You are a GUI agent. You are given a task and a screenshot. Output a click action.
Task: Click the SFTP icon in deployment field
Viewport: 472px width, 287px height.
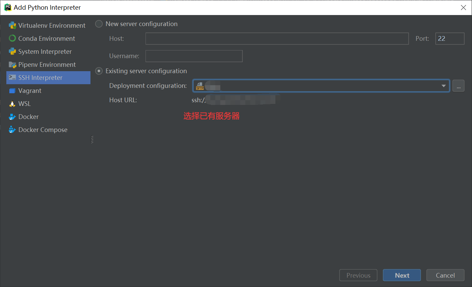pyautogui.click(x=200, y=86)
